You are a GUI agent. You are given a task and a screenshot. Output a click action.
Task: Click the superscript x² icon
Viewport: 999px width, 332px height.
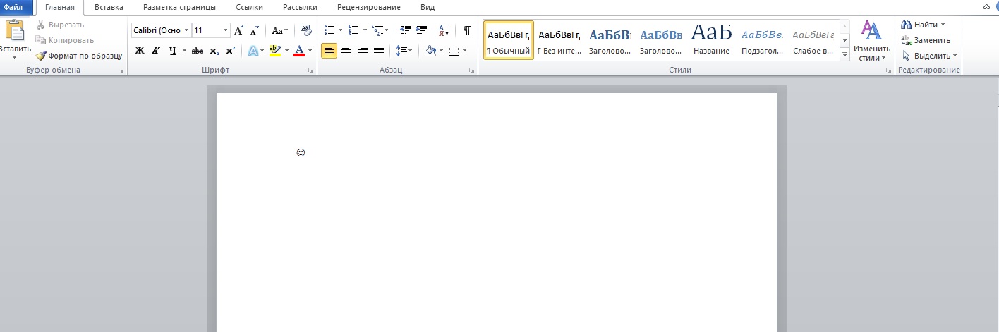point(230,51)
